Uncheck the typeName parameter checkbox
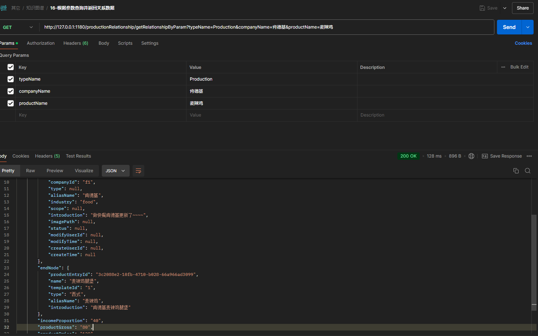Image resolution: width=538 pixels, height=336 pixels. pos(11,79)
